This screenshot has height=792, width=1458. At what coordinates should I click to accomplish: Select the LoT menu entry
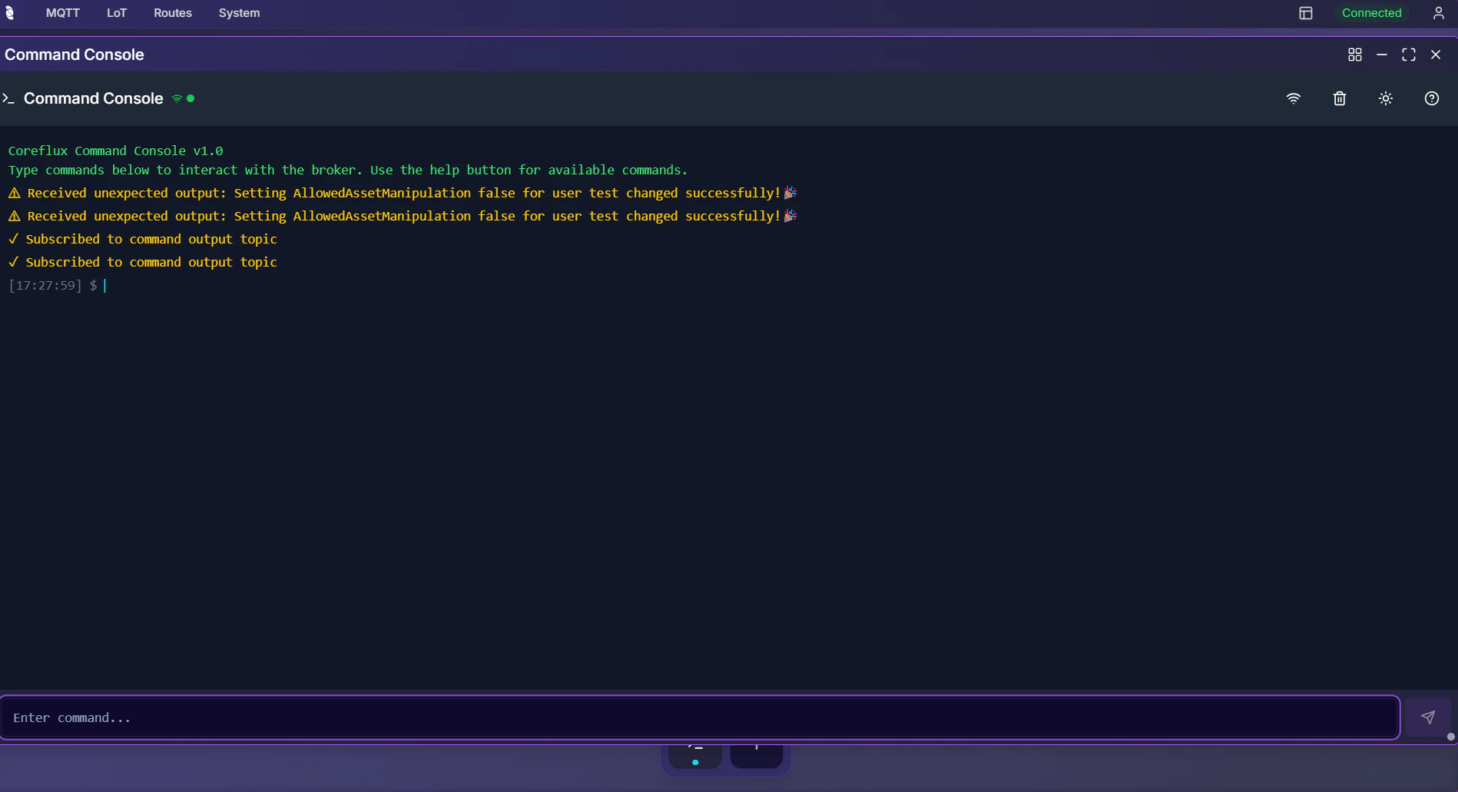116,13
